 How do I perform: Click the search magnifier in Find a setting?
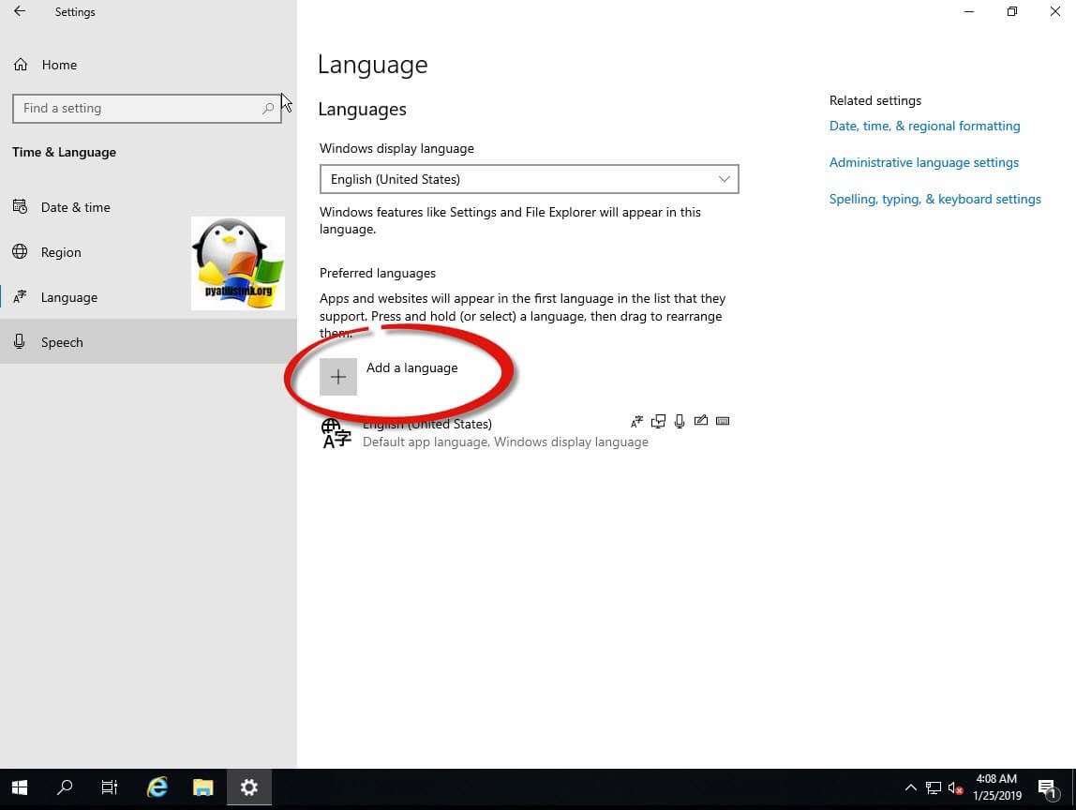tap(268, 109)
